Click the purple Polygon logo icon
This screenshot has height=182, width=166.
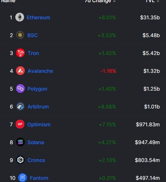pyautogui.click(x=20, y=88)
